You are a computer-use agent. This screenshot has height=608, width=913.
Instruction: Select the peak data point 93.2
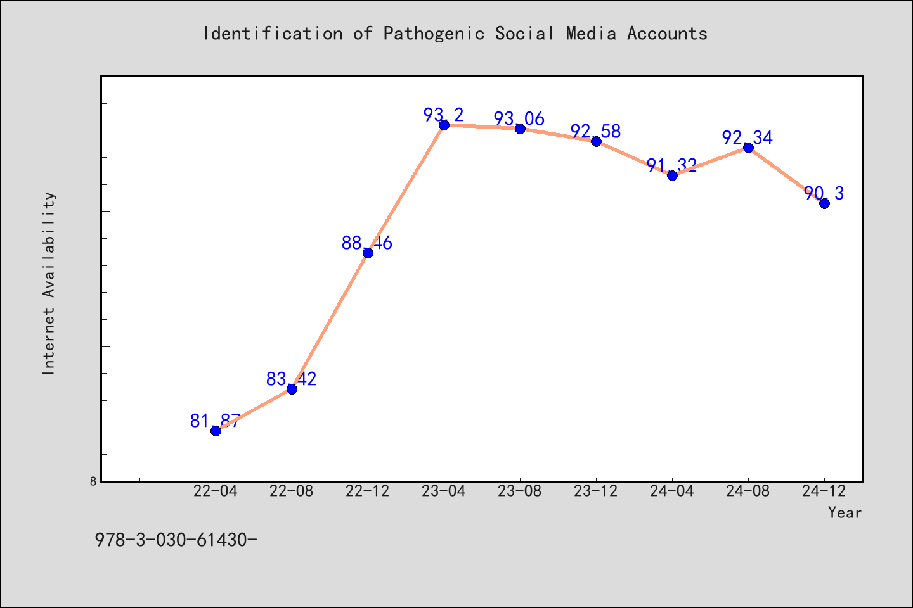pyautogui.click(x=444, y=125)
